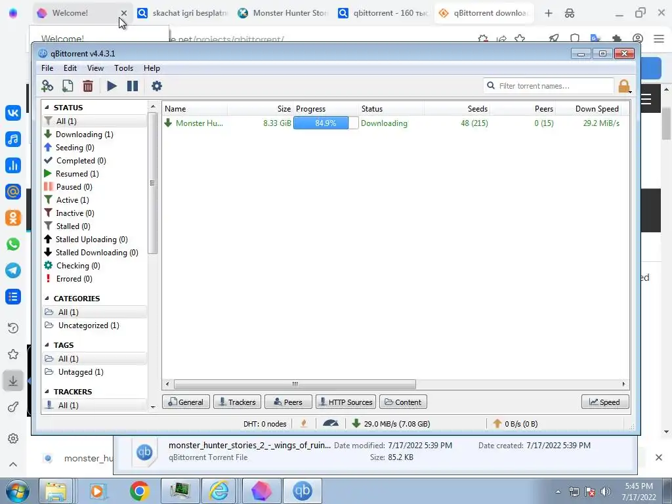This screenshot has width=672, height=504.
Task: Open Google Chrome from the taskbar
Action: [x=139, y=491]
